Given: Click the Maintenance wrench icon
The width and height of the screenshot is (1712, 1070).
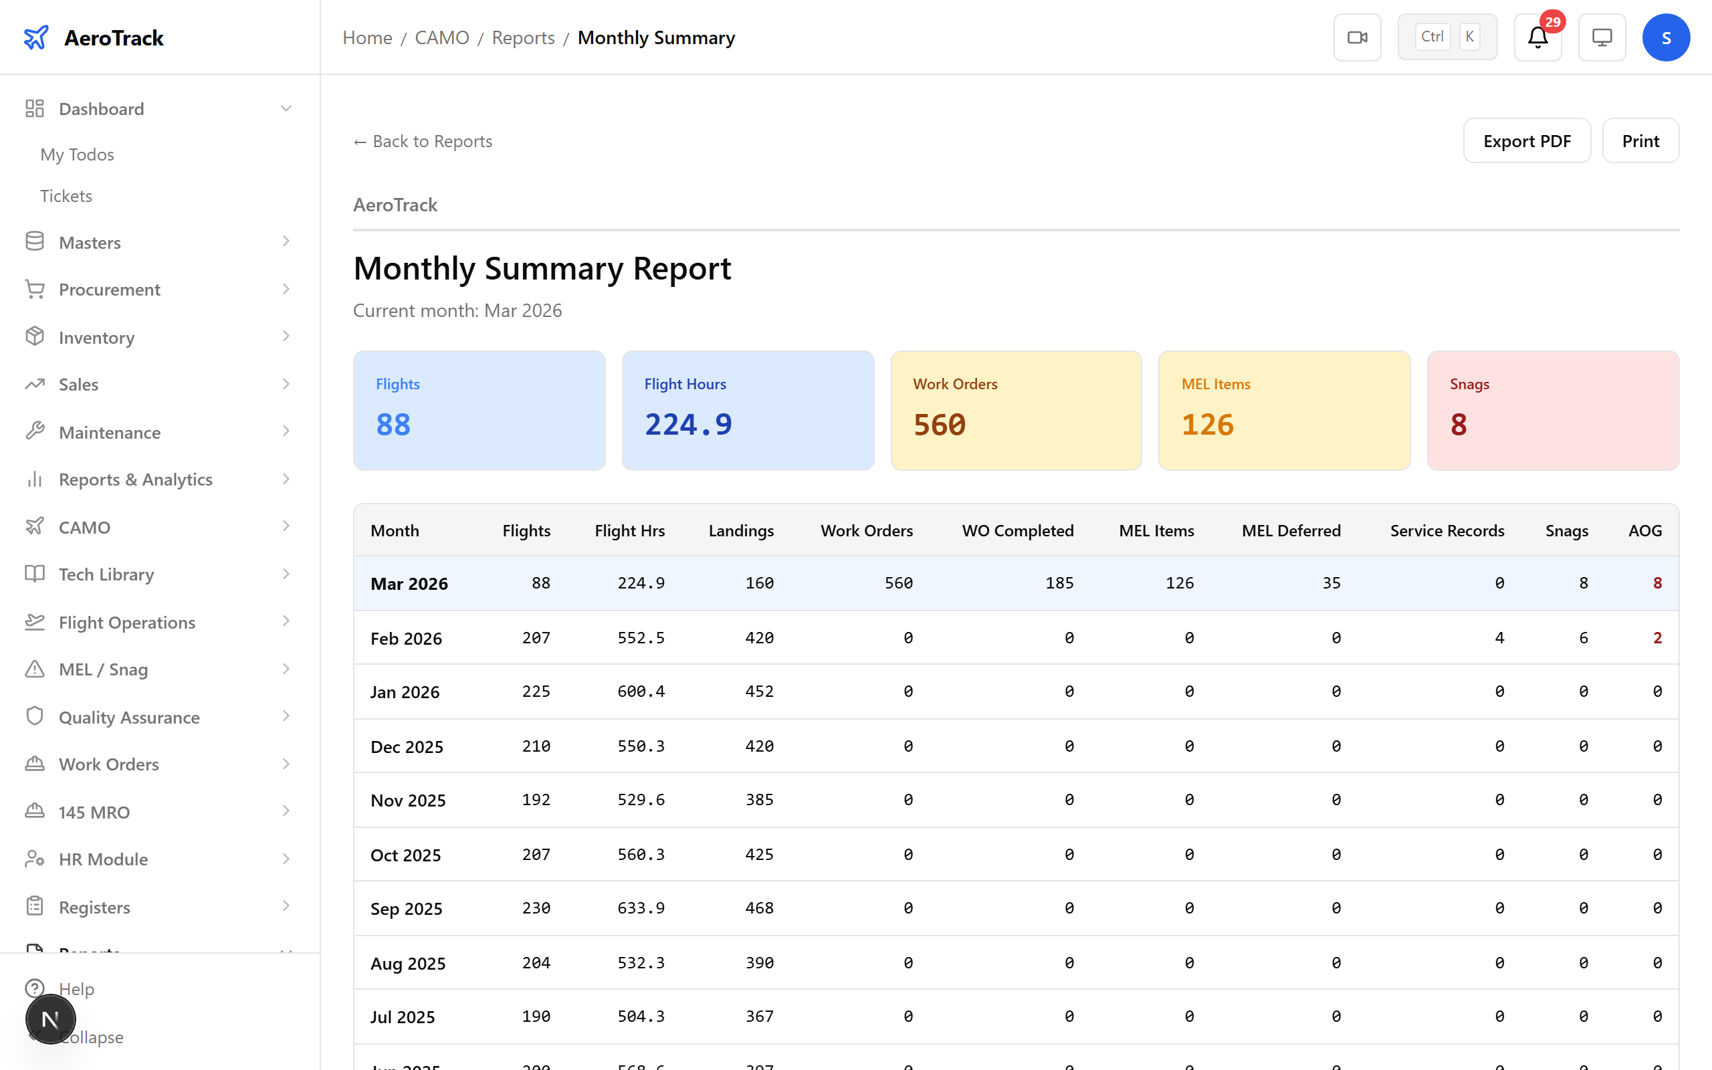Looking at the screenshot, I should 35,432.
